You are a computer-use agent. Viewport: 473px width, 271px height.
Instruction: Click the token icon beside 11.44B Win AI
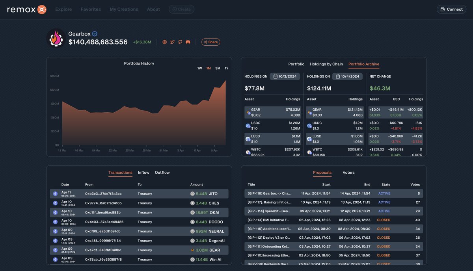coord(192,260)
